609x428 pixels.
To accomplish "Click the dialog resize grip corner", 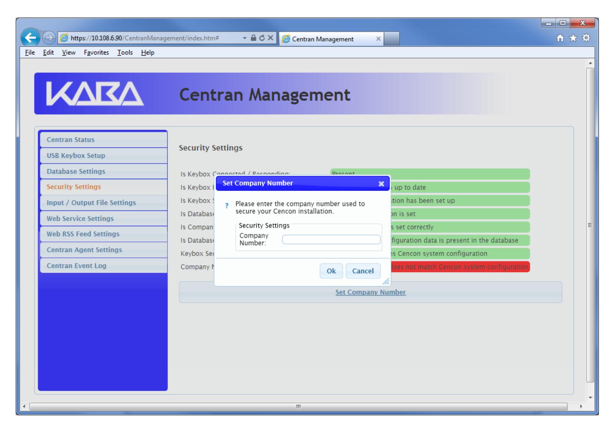I will [386, 282].
